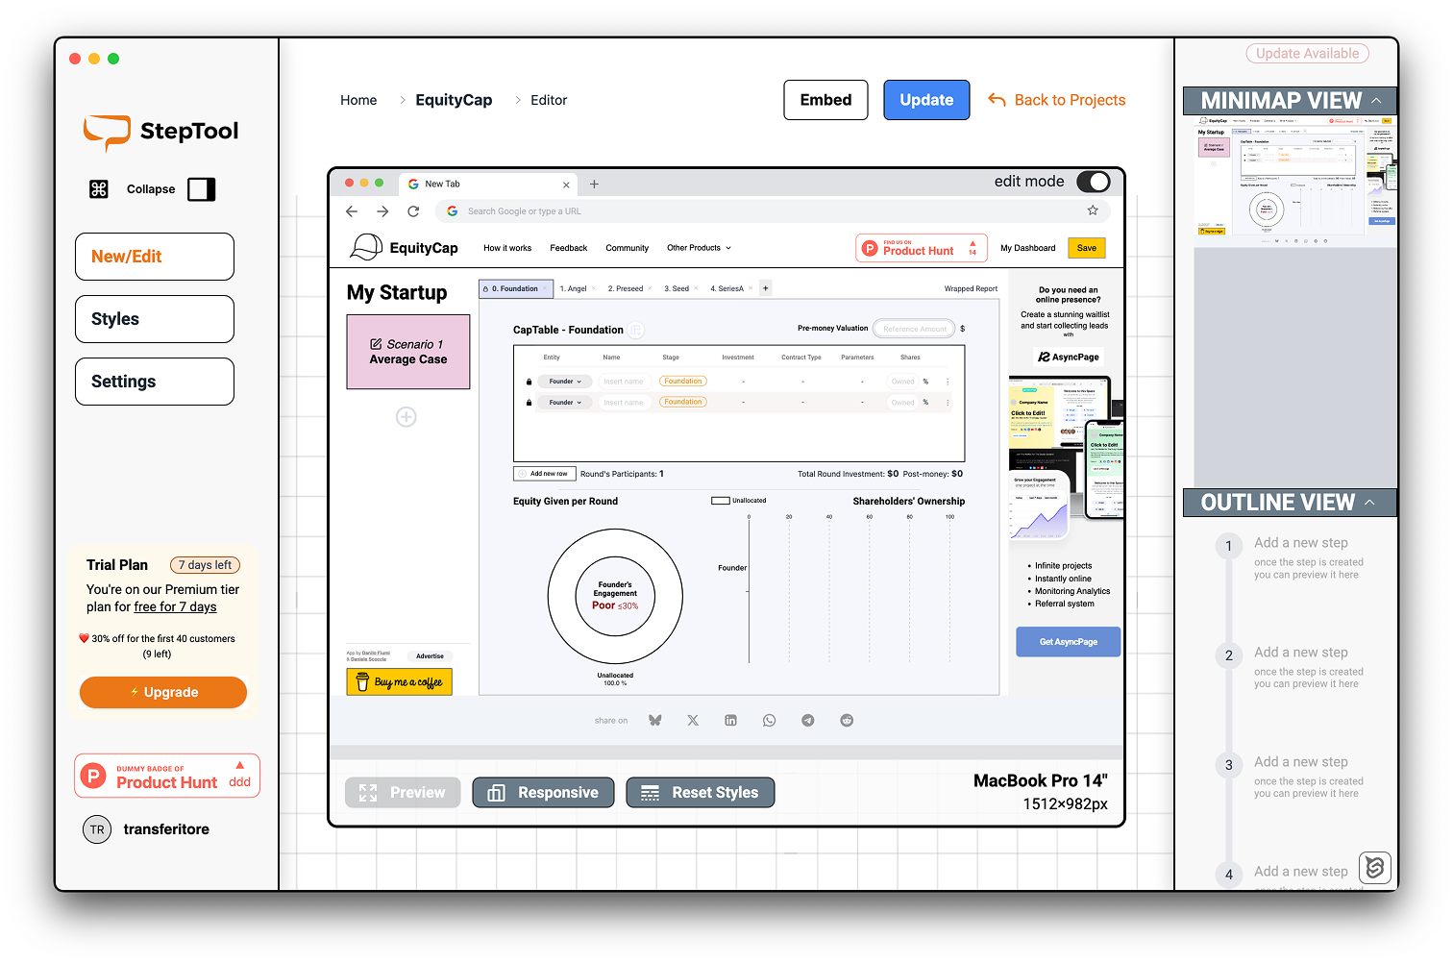Image resolution: width=1453 pixels, height=963 pixels.
Task: Share the report on Telegram
Action: coord(807,720)
